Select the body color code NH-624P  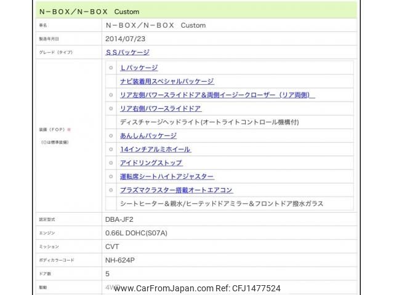pos(120,260)
